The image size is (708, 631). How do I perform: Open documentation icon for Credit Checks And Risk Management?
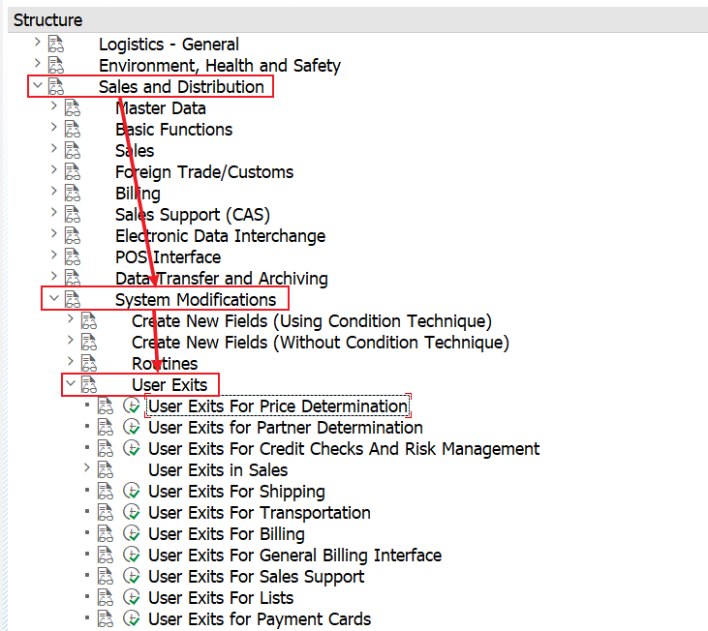(x=106, y=448)
